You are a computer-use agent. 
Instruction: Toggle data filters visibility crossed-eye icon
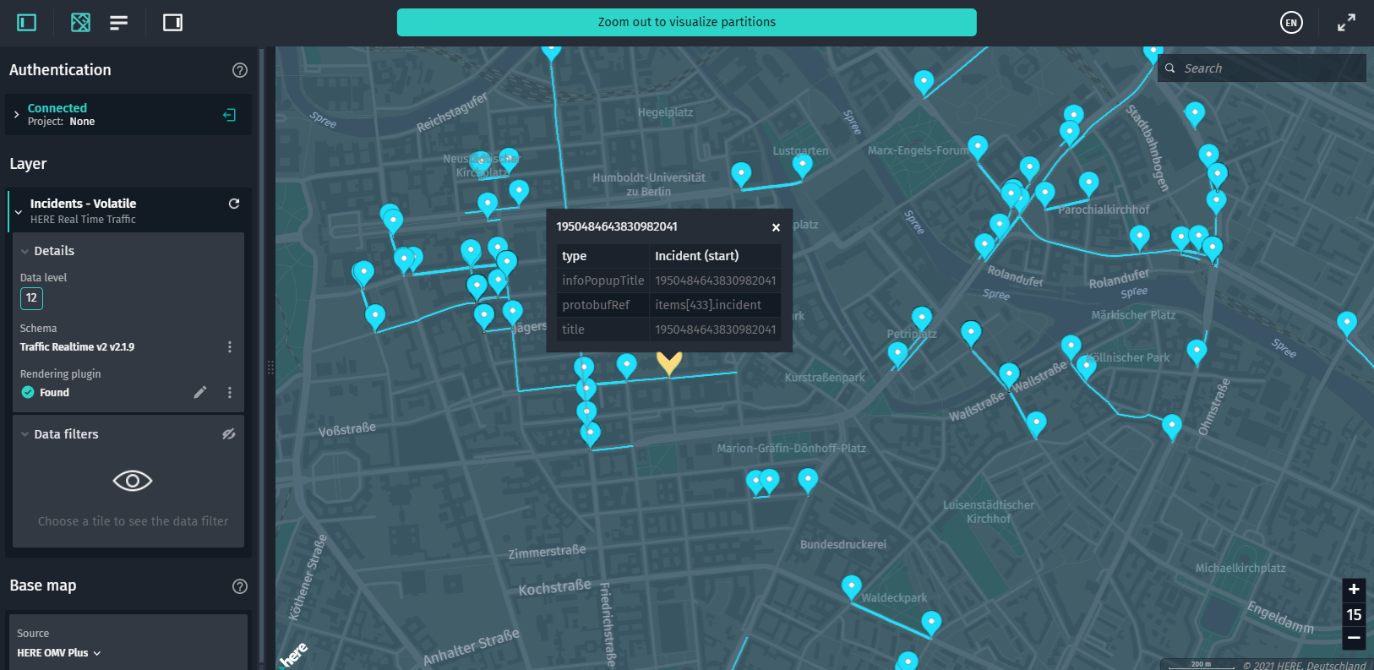pyautogui.click(x=229, y=434)
